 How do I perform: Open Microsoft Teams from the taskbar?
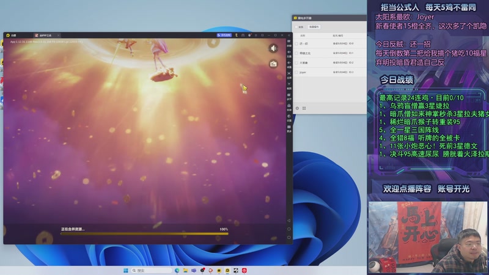[x=194, y=270]
